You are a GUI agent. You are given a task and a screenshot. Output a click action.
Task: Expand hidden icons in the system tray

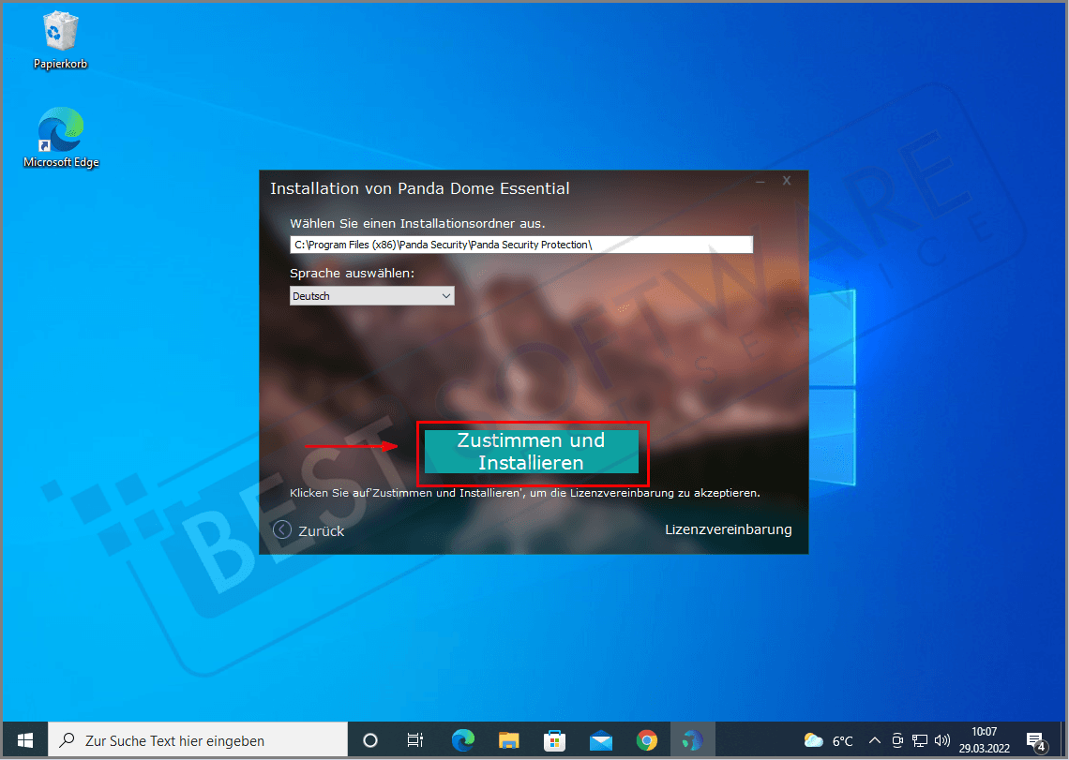pyautogui.click(x=874, y=739)
